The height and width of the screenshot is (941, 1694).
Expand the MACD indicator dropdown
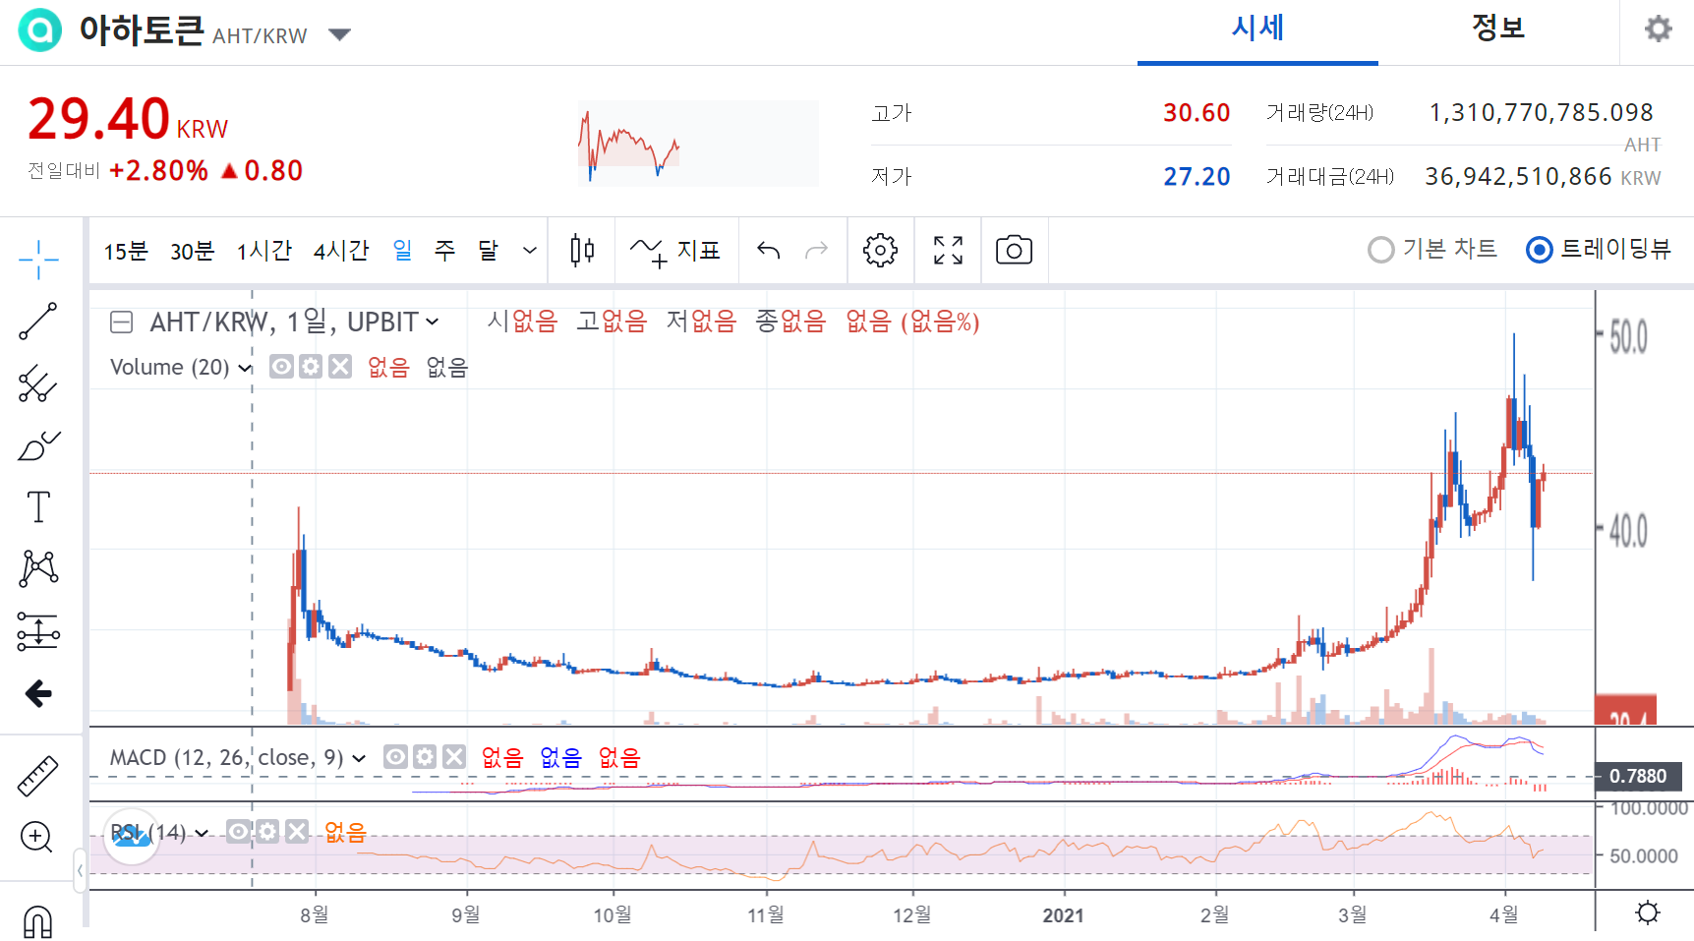359,758
